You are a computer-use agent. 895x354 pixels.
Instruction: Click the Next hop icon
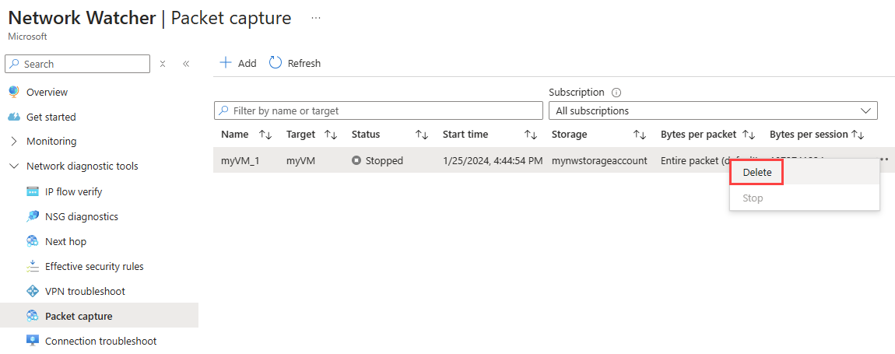click(x=32, y=241)
